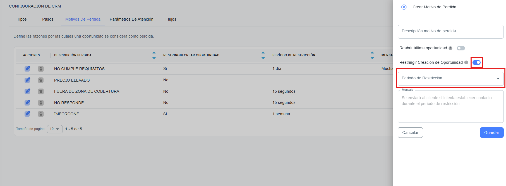Screen dimensions: 506x186
Task: Delete the FUERA DE ZONA DE COBERTURA row
Action: pos(41,91)
